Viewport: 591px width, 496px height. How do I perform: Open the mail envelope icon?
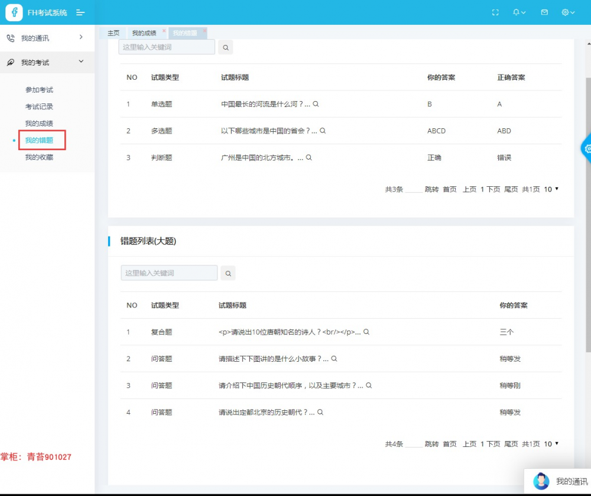pos(544,12)
